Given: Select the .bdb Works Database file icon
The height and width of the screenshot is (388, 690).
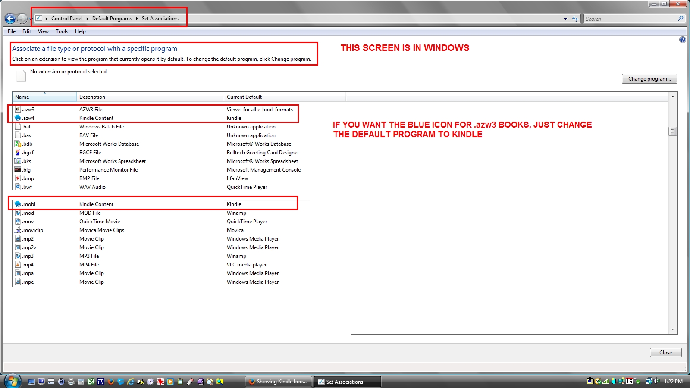Looking at the screenshot, I should 18,144.
